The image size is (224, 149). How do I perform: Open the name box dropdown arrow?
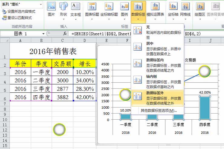coord(44,34)
